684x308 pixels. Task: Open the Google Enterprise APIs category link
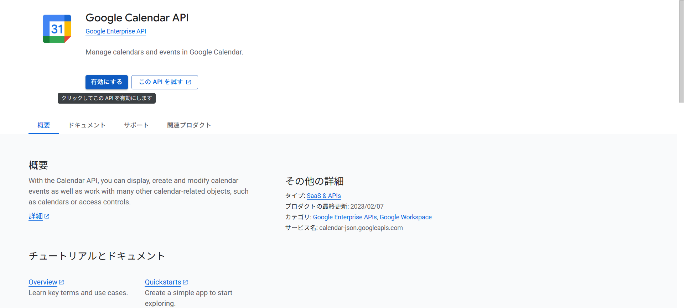(345, 217)
